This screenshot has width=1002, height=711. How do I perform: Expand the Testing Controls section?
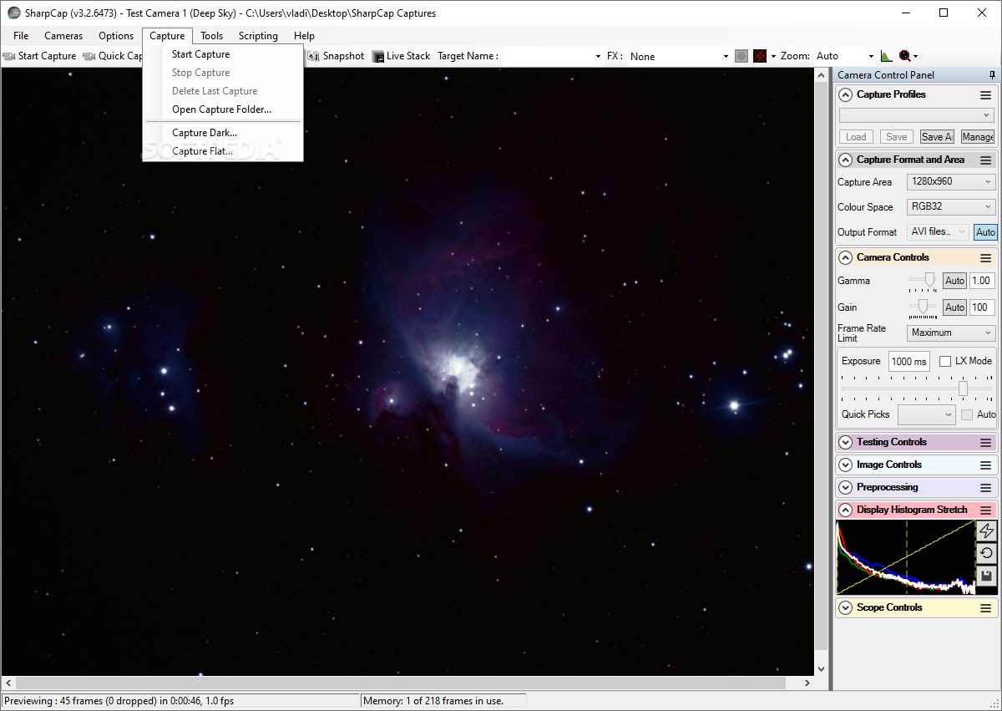[x=846, y=443]
